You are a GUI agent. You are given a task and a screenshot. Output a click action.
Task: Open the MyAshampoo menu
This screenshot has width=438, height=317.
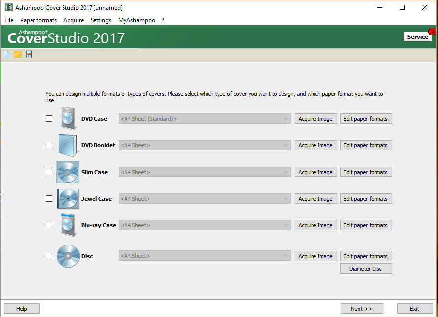click(136, 20)
